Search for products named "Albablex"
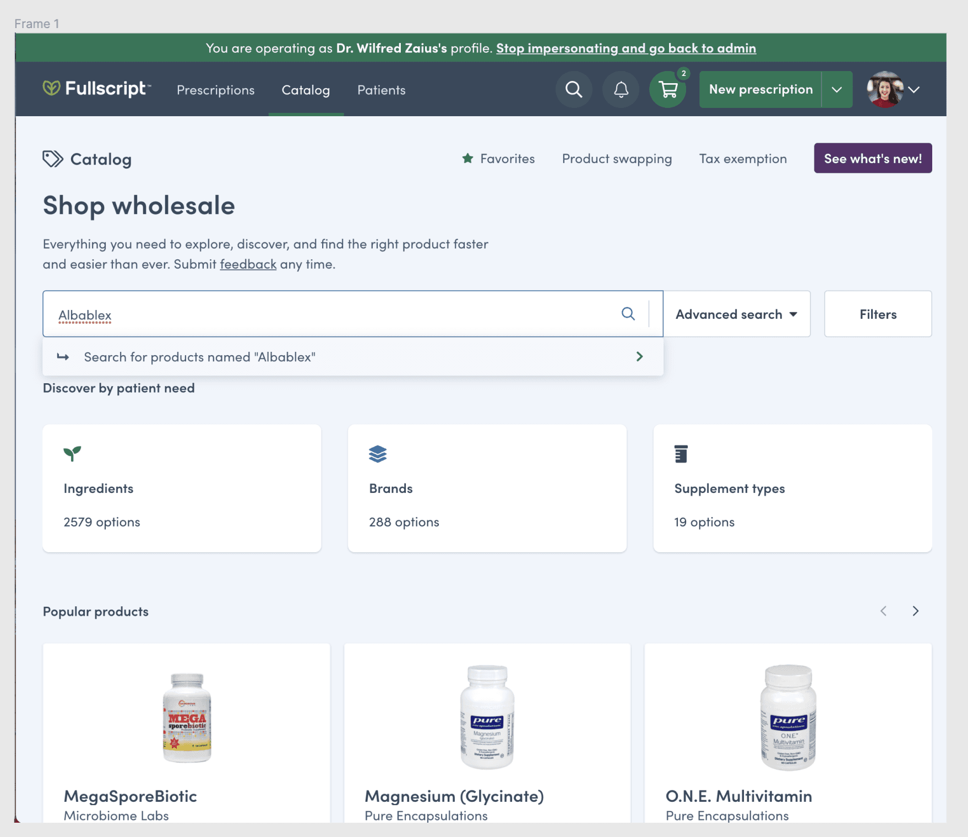968x837 pixels. click(353, 357)
